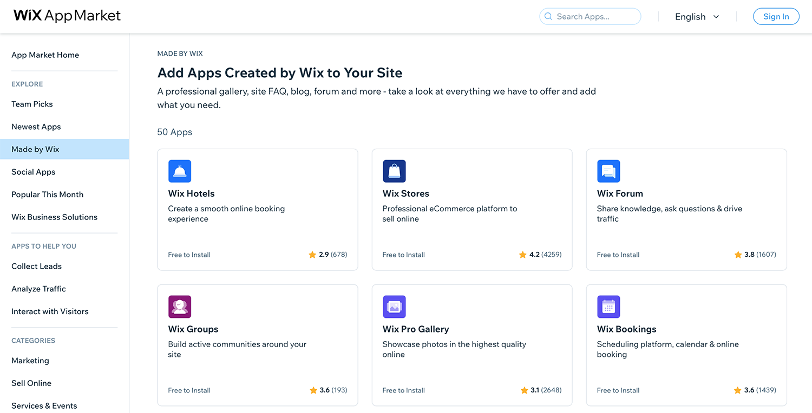Click "Free to Install" on Wix Forum card
This screenshot has height=413, width=812.
[618, 255]
